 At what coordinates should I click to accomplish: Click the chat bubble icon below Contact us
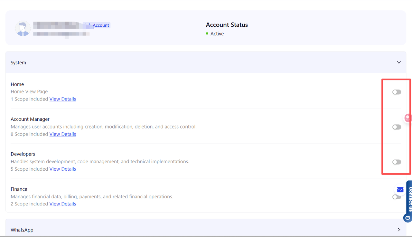pos(407,218)
